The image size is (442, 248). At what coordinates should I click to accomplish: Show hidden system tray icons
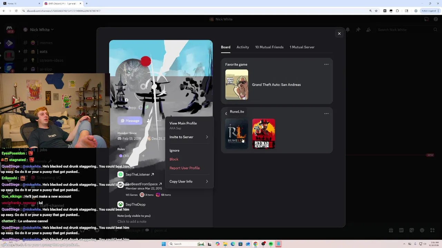point(404,244)
